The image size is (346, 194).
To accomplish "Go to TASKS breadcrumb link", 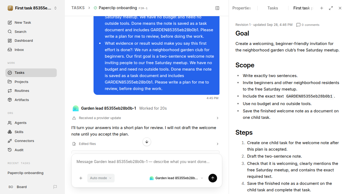I will point(78,8).
